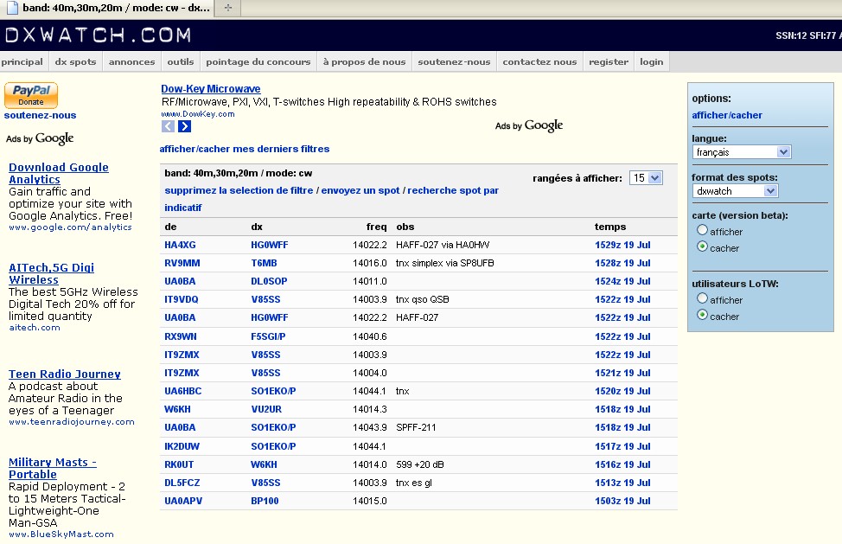Click the 'Ads by Google' label above spots
The image size is (842, 544).
[529, 125]
